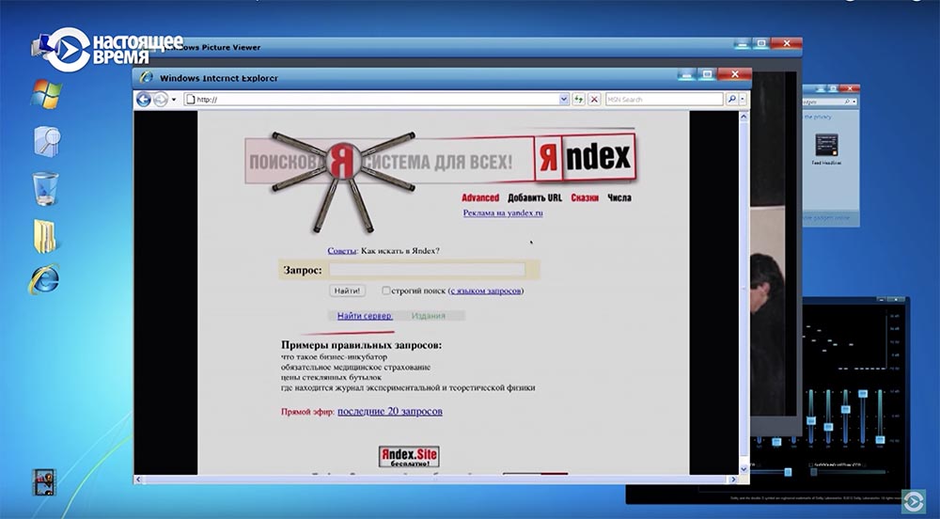Image resolution: width=940 pixels, height=519 pixels.
Task: Select the video file icon on desktop
Action: pos(44,482)
